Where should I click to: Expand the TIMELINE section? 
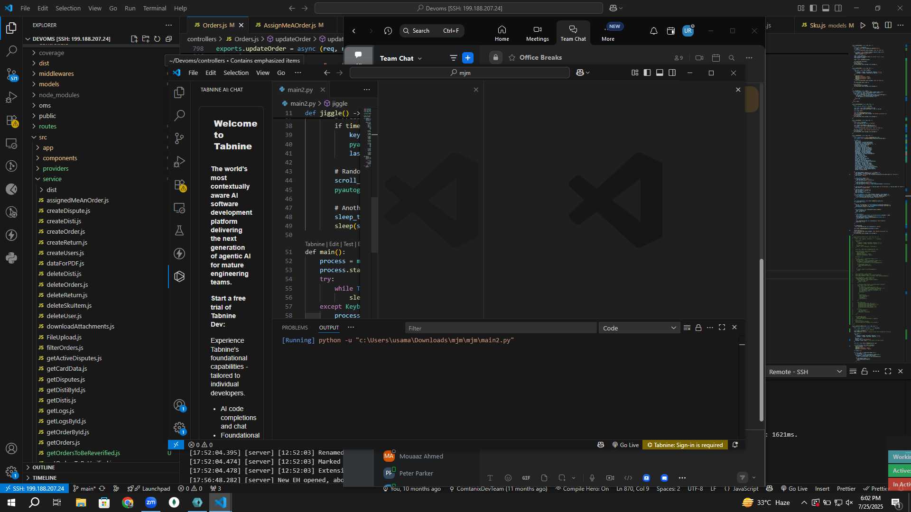[x=44, y=478]
